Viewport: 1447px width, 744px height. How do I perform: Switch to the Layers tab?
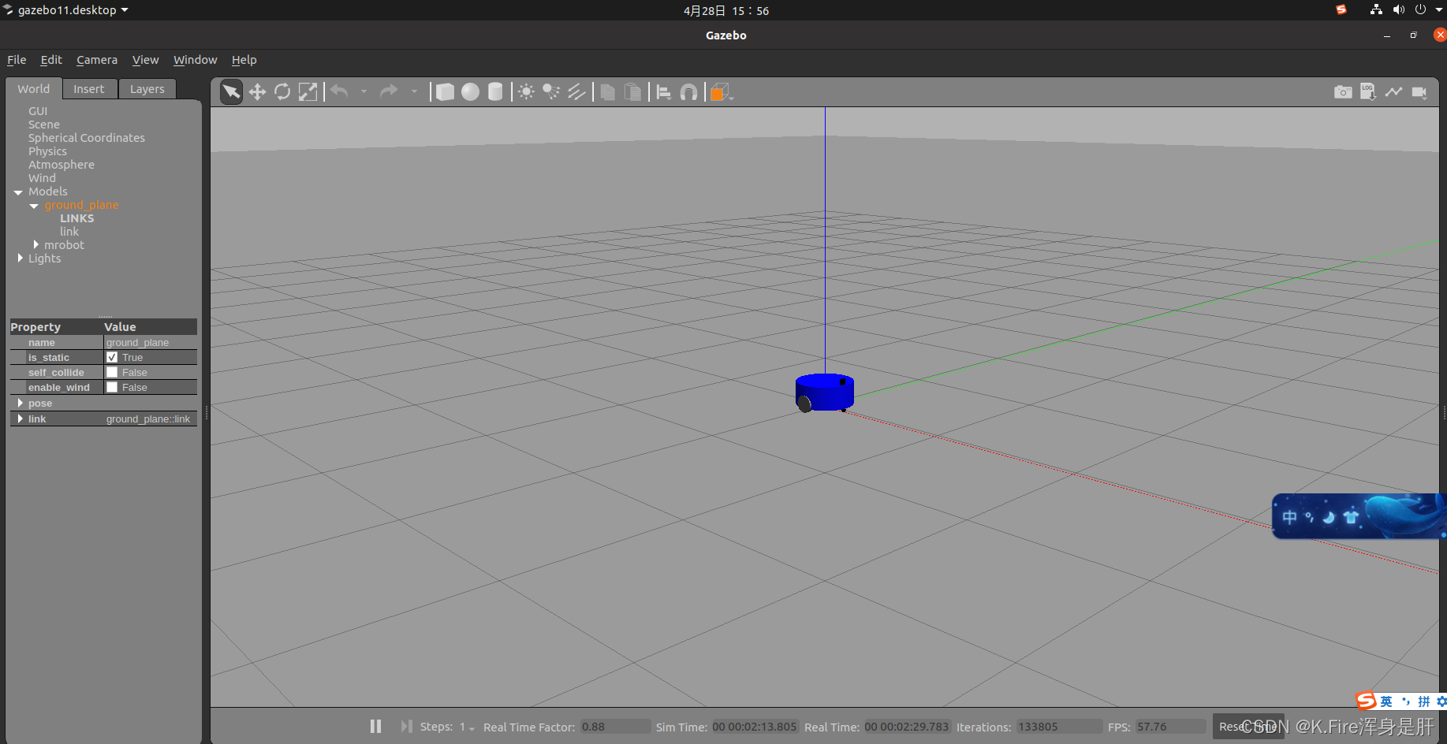pos(147,89)
